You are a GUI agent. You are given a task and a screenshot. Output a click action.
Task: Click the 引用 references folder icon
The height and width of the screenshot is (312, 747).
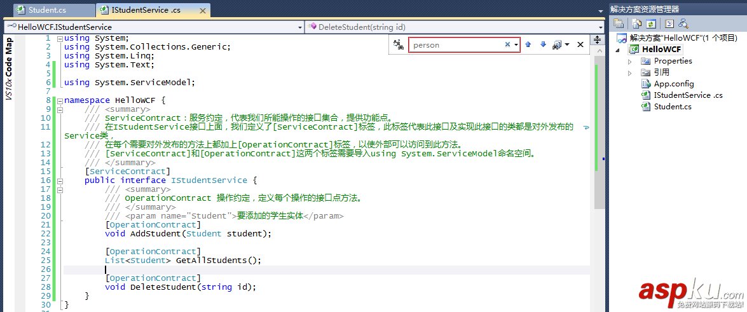tap(646, 72)
